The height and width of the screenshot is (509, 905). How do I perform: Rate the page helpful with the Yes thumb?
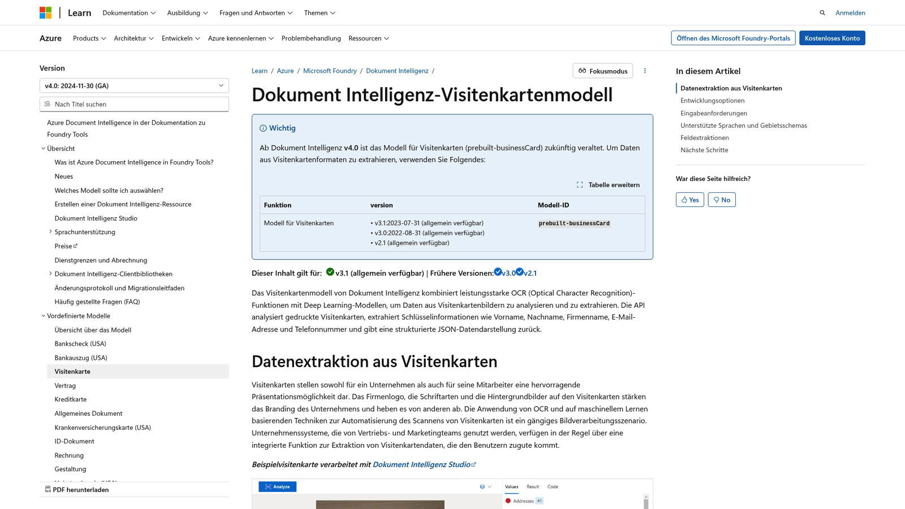[x=689, y=200]
